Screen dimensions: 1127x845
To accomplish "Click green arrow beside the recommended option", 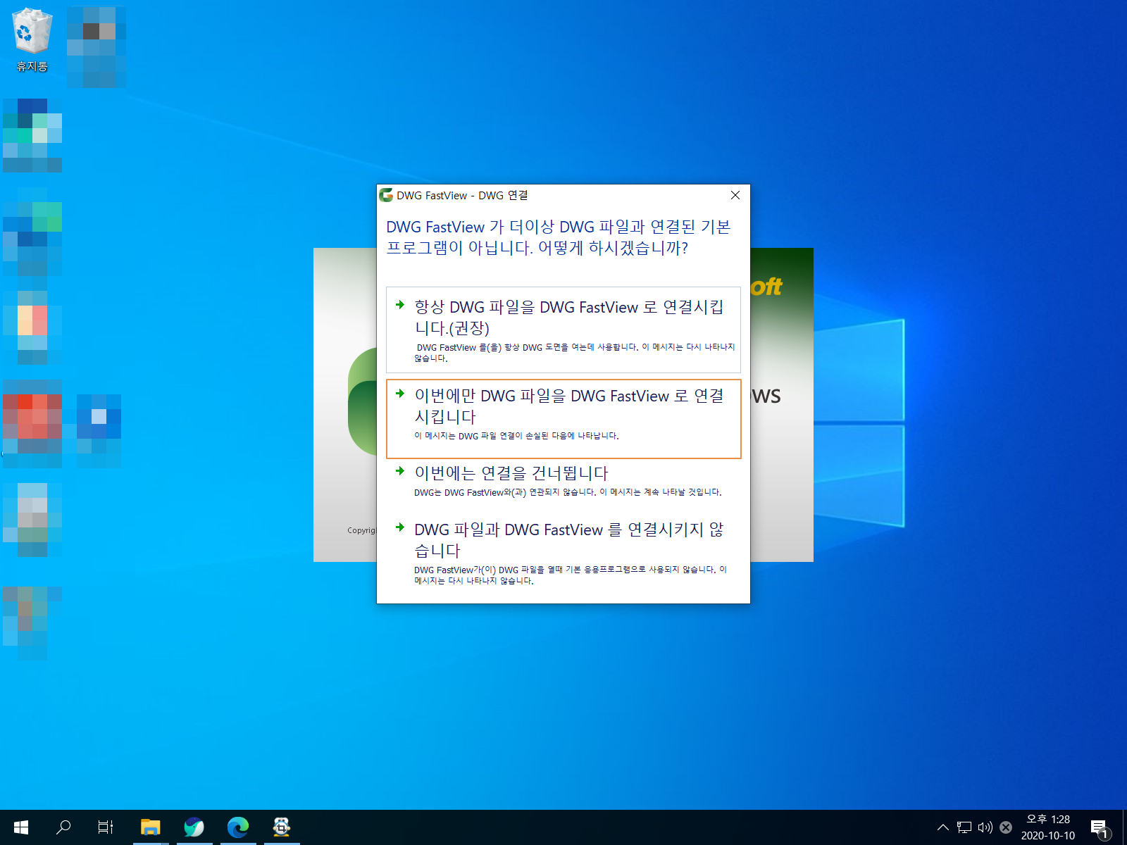I will coord(400,305).
